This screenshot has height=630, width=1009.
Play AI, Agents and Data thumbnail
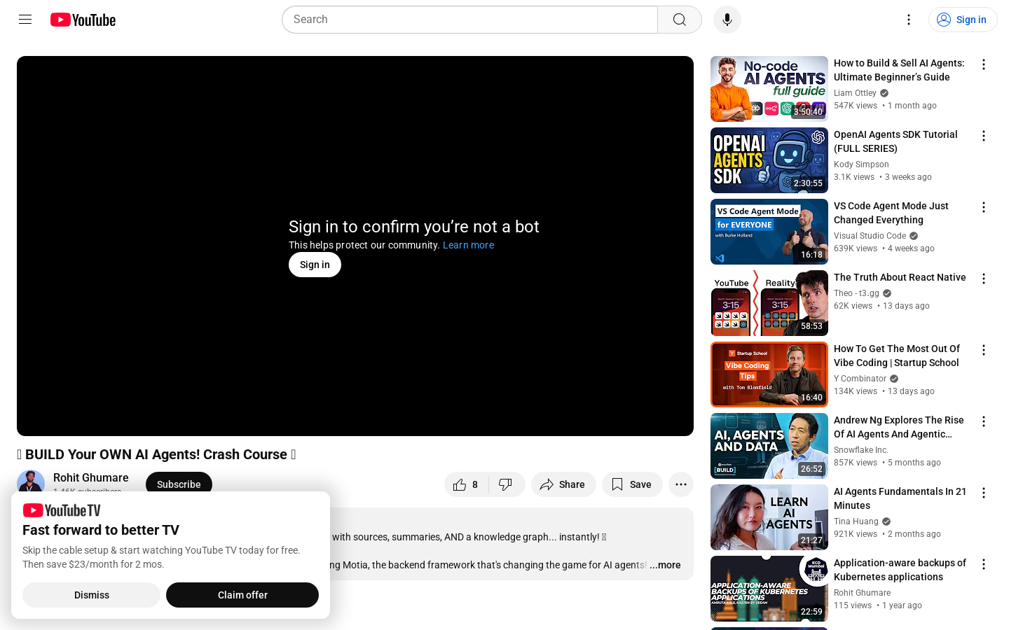point(769,446)
